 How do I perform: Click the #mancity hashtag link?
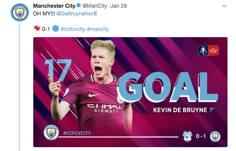point(98,29)
